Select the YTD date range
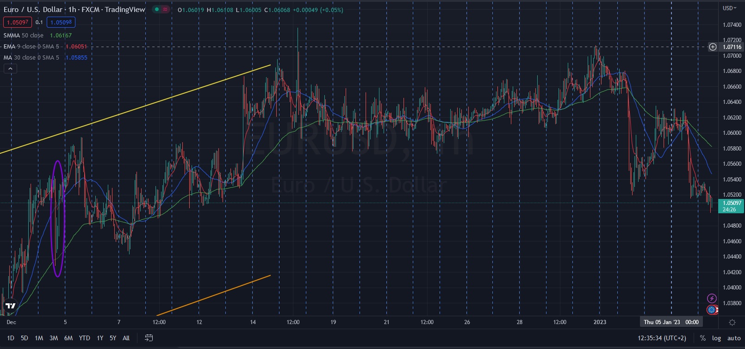 pos(84,338)
